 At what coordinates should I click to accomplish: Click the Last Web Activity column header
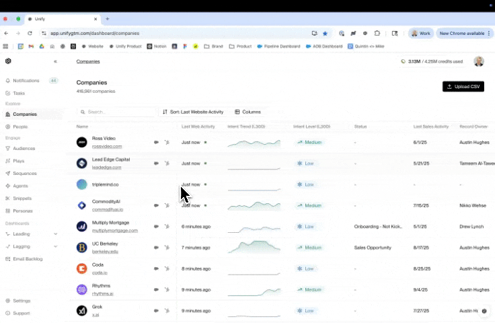click(x=198, y=127)
